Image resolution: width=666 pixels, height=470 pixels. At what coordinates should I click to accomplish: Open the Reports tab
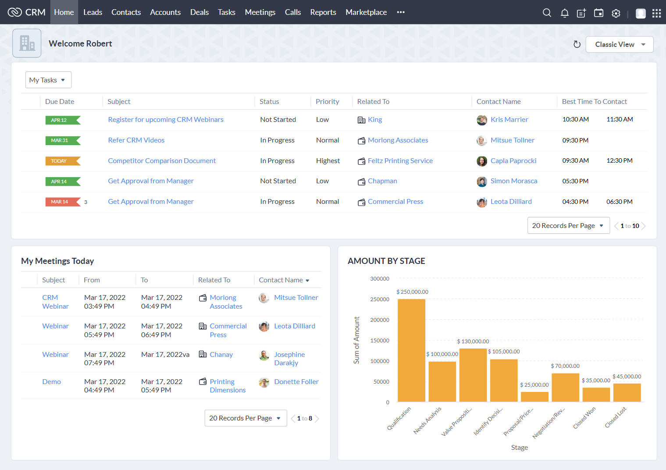323,12
